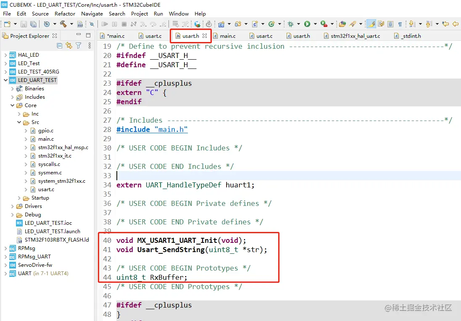Click extern UART_HandleTypeDef huart1 line
This screenshot has height=321, width=461.
185,185
